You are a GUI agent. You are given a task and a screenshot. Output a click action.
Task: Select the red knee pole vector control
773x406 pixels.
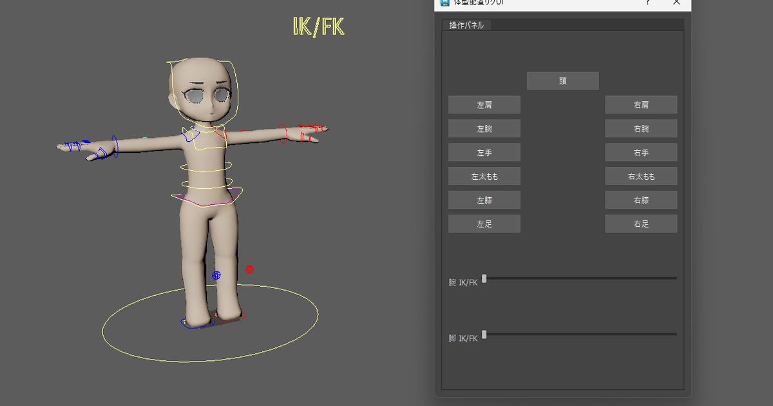coord(250,269)
